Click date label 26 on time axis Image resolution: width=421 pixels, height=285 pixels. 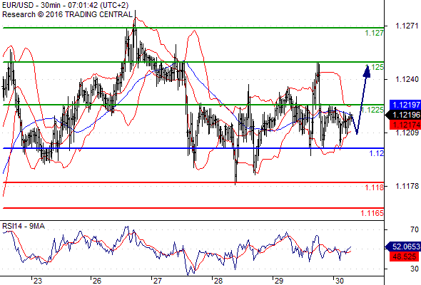pos(96,281)
